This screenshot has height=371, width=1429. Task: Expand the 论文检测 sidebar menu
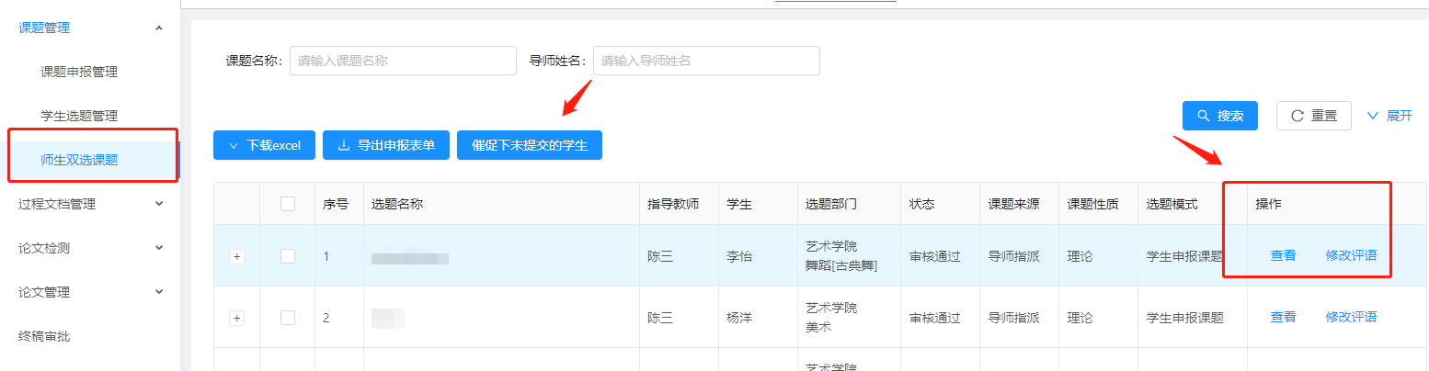coord(159,248)
